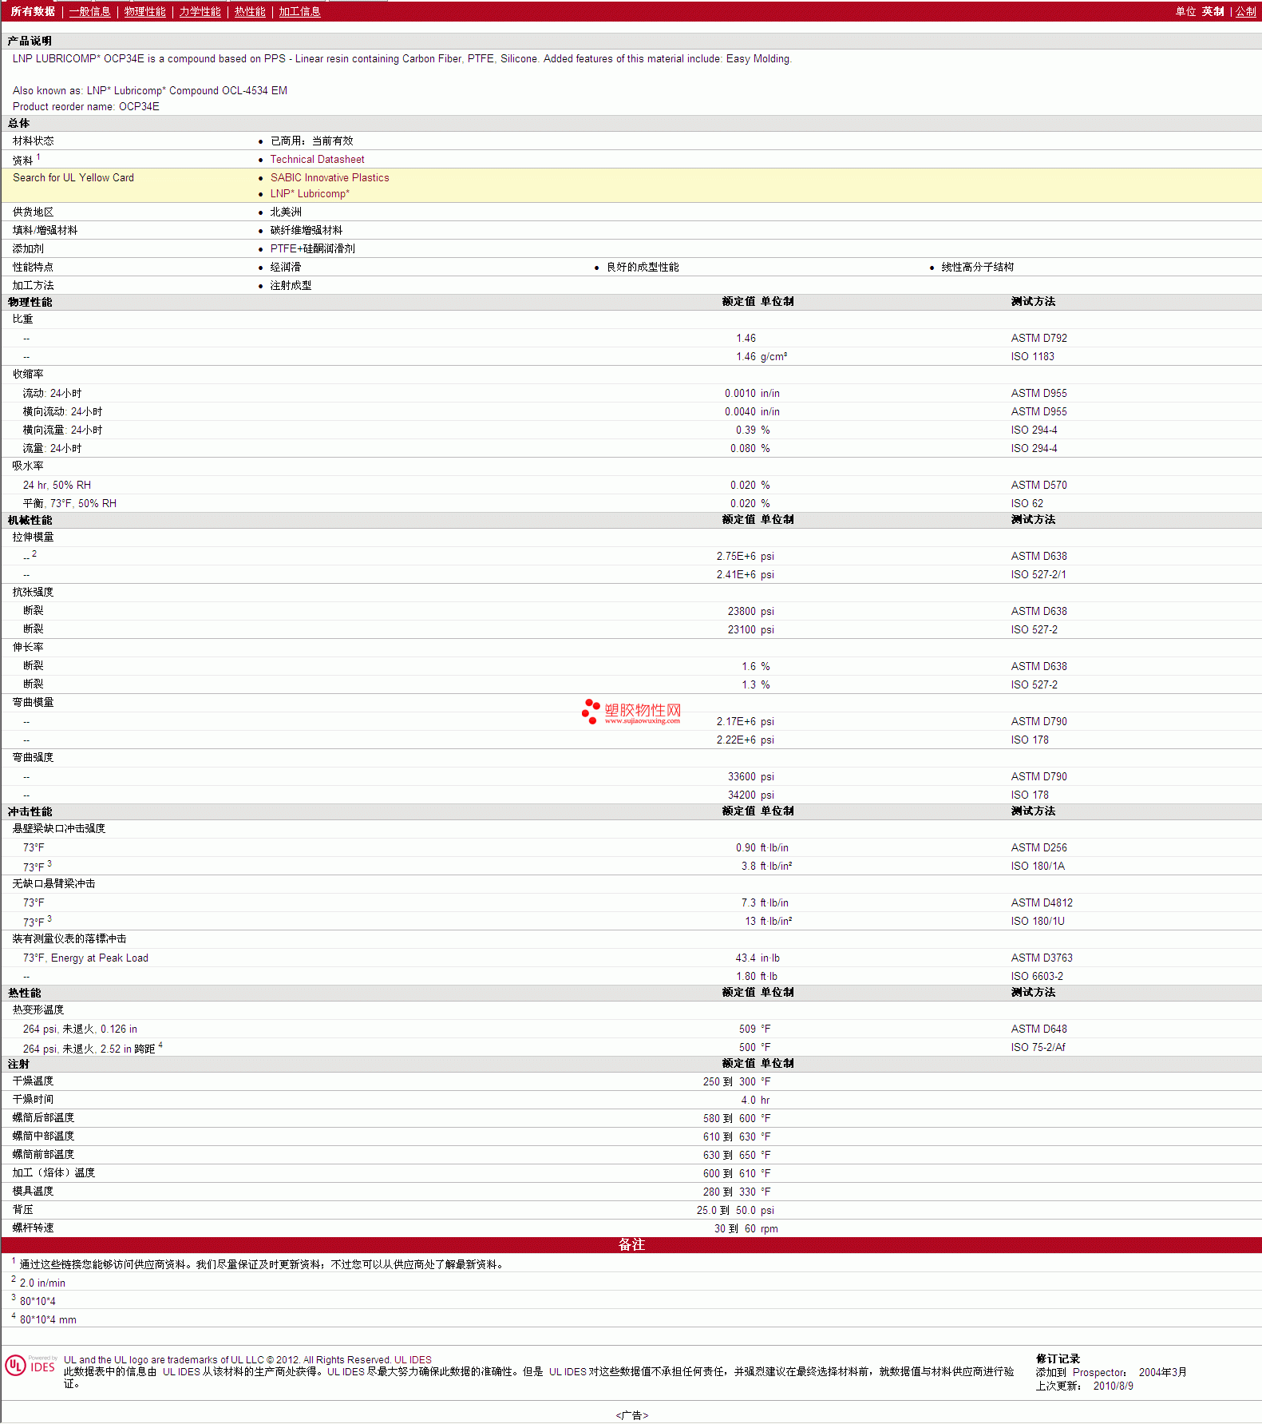This screenshot has height=1424, width=1262.
Task: Click tensile modulus value 2.75E+6
Action: point(735,557)
